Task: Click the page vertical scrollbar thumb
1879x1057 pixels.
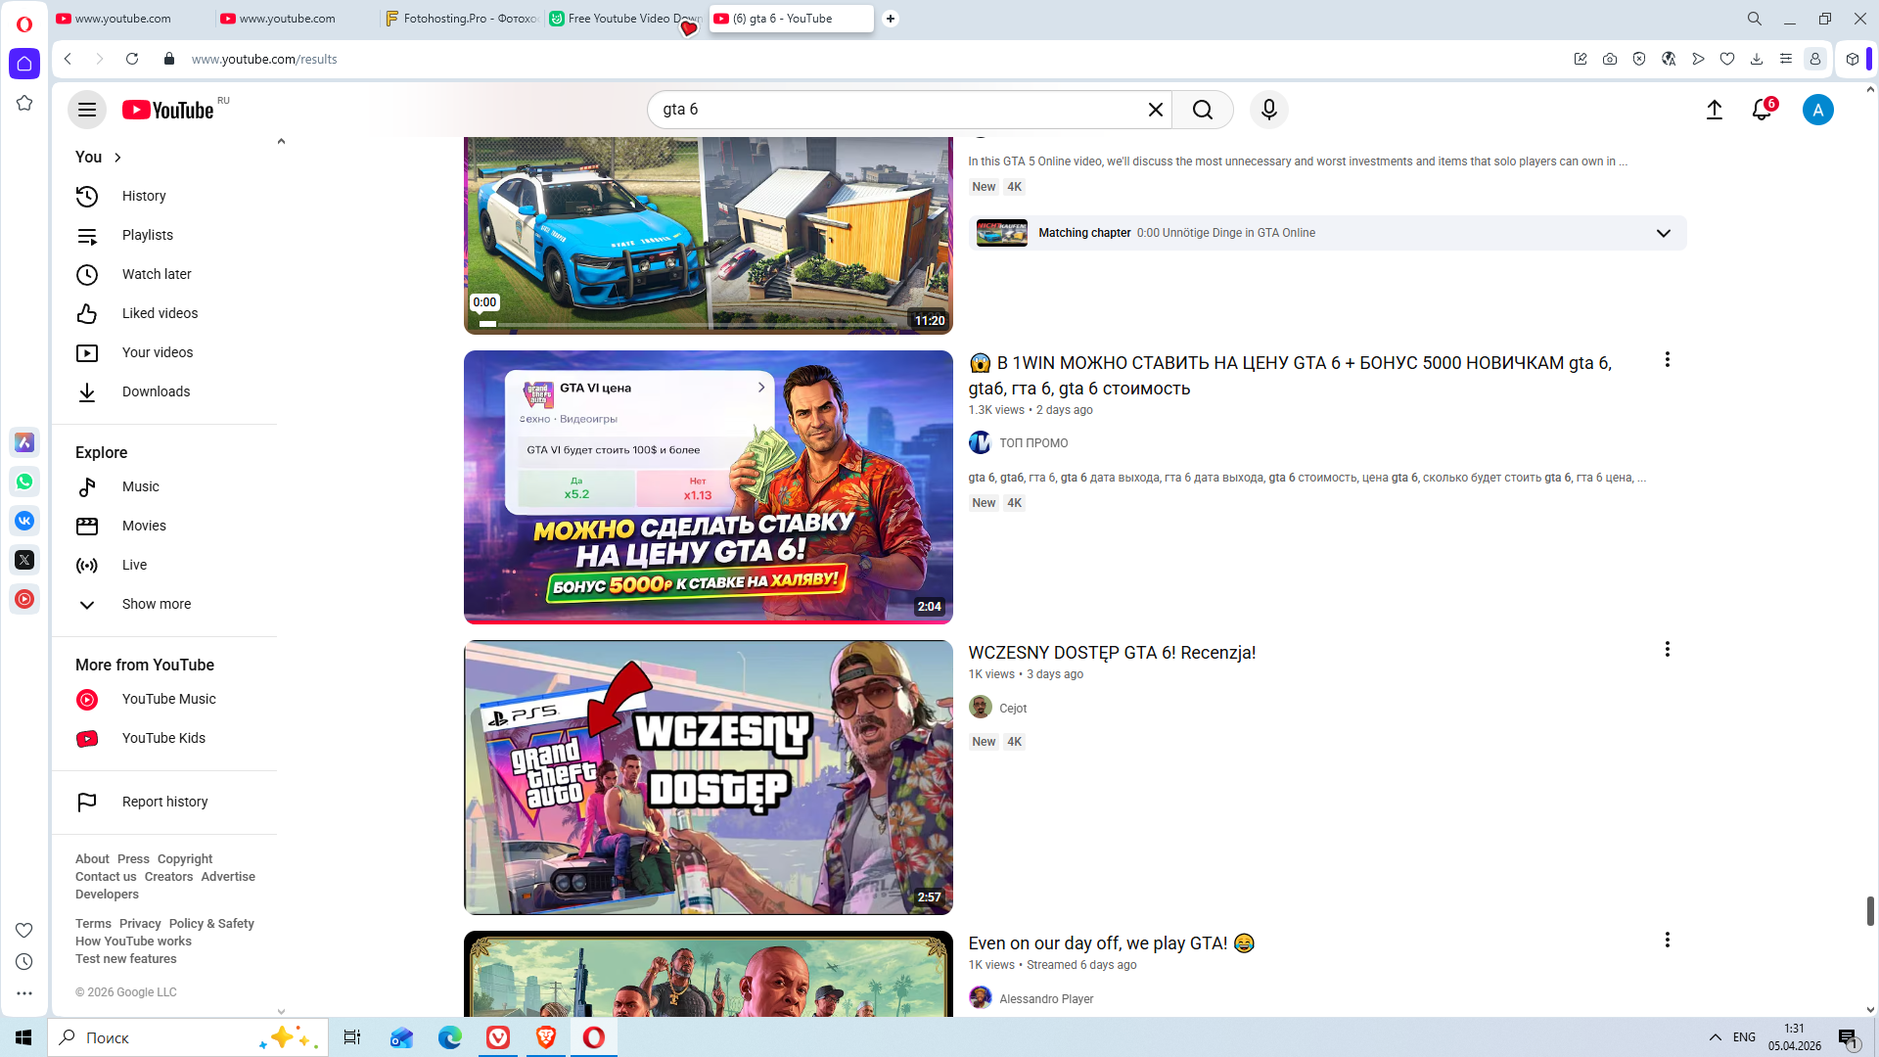Action: click(x=1870, y=910)
